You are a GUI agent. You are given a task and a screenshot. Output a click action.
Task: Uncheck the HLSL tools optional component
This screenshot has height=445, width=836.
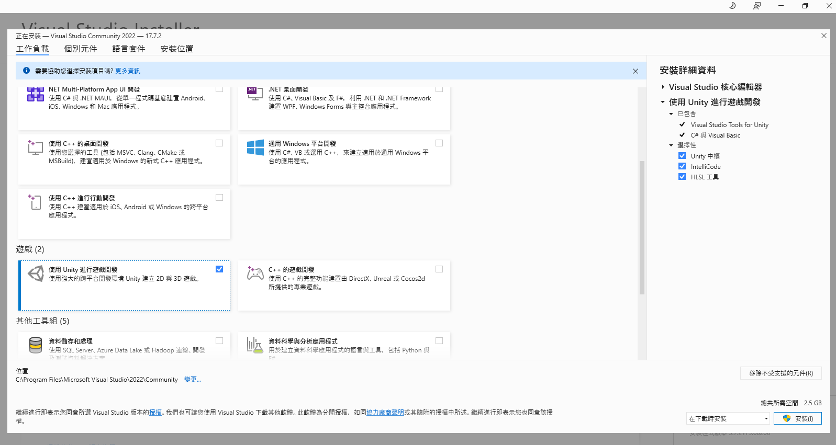point(682,177)
